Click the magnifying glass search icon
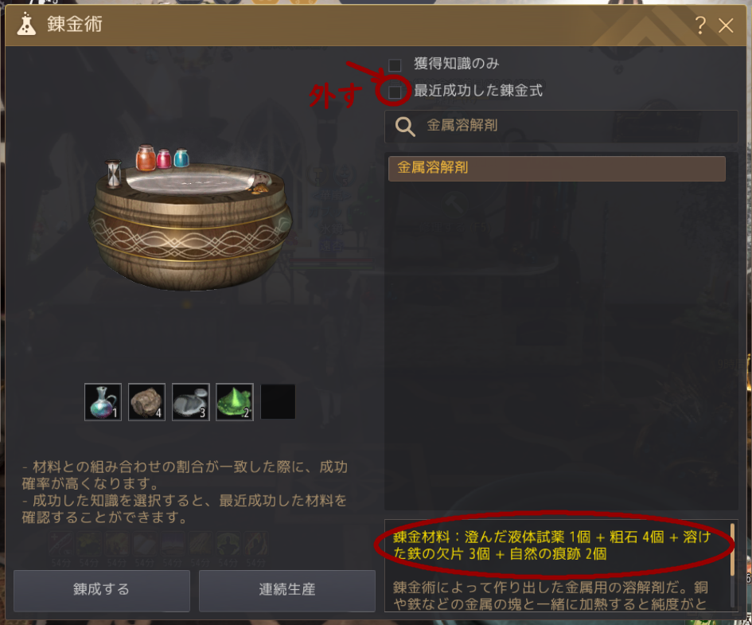 point(405,127)
